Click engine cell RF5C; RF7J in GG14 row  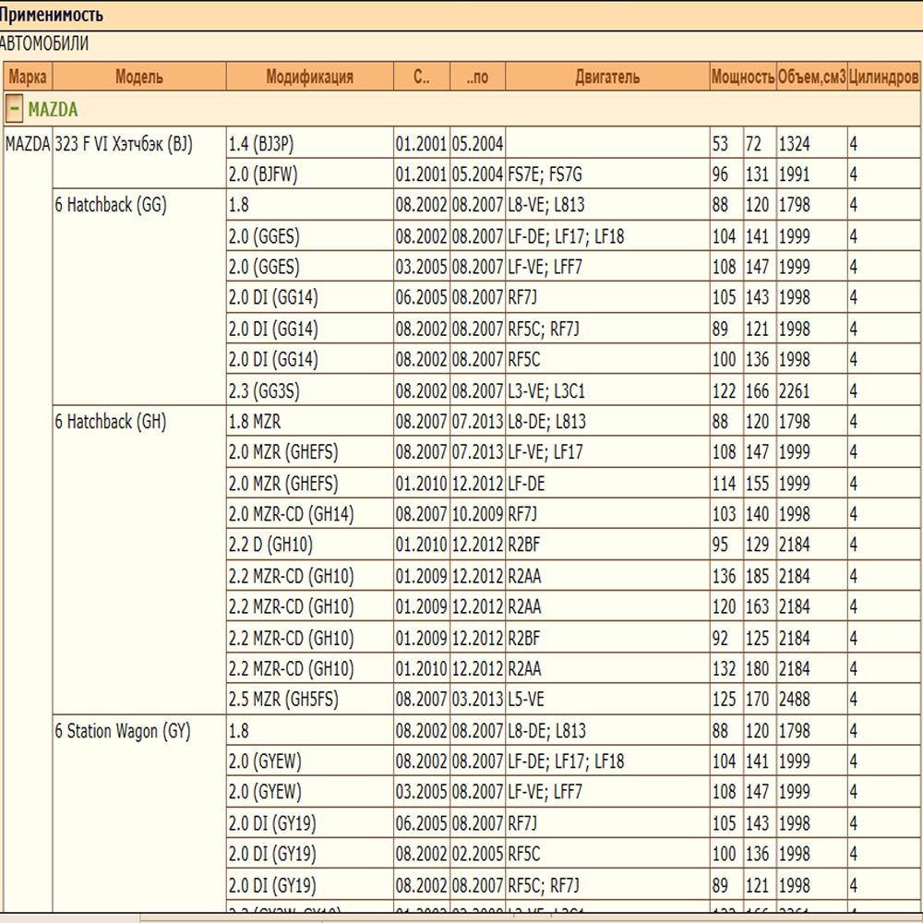click(607, 329)
